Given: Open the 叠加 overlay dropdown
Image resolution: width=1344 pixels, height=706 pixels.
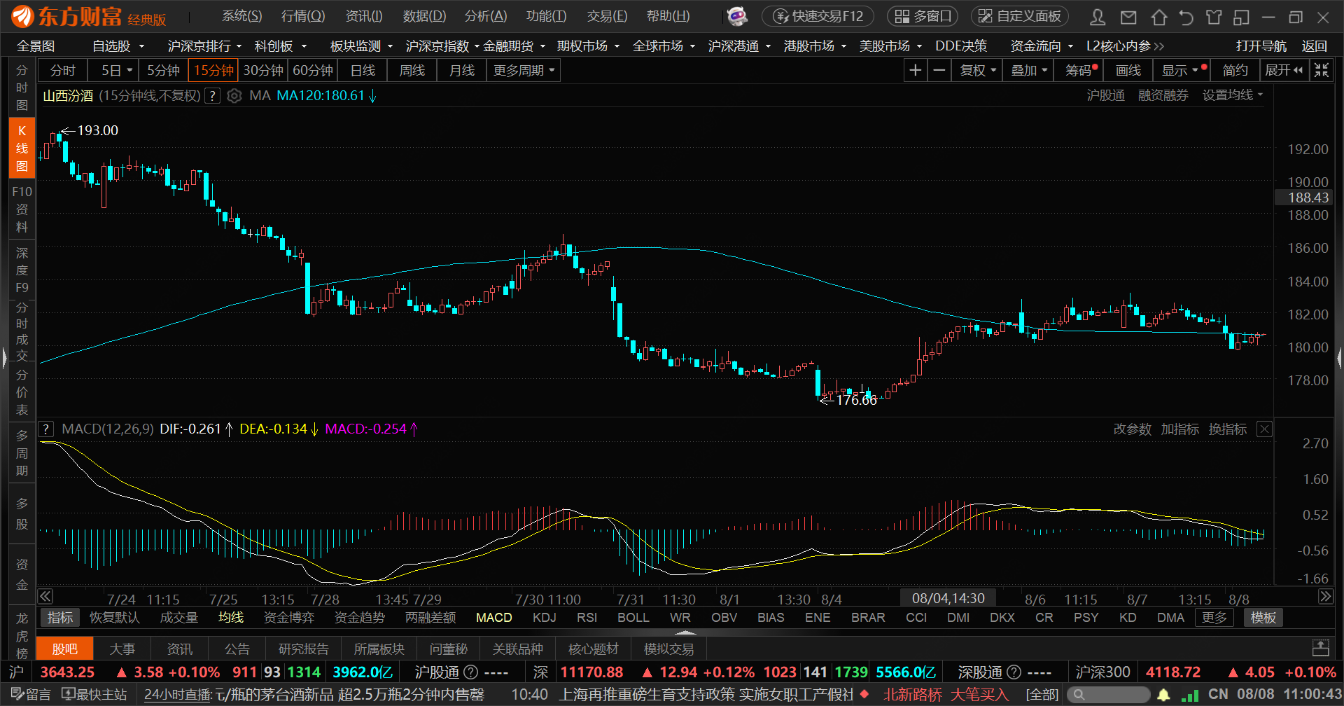Looking at the screenshot, I should point(1028,70).
